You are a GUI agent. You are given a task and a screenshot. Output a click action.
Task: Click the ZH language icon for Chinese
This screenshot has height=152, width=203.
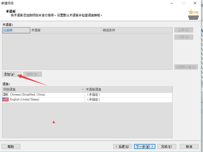5,95
